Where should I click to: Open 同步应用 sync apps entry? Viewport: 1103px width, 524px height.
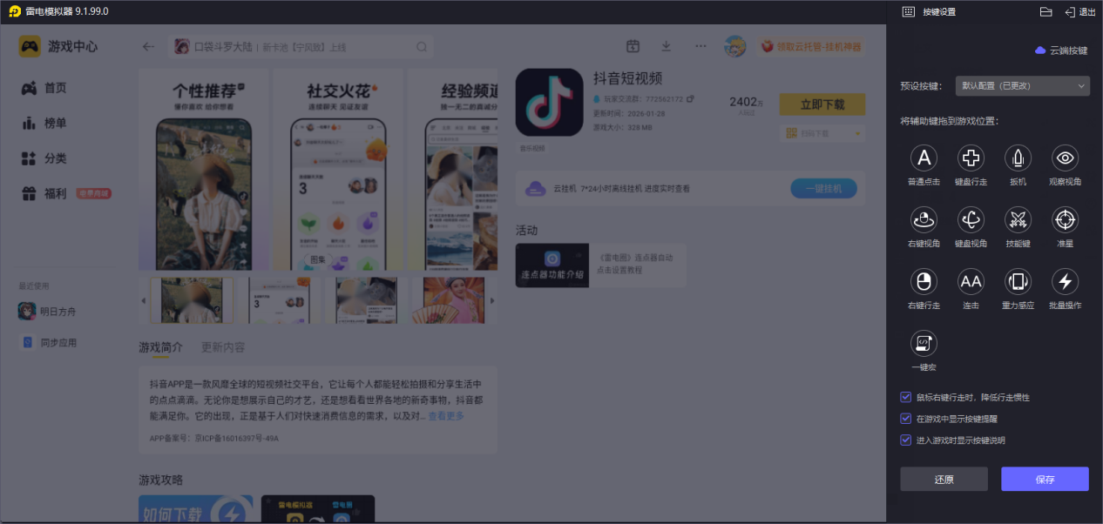coord(48,343)
